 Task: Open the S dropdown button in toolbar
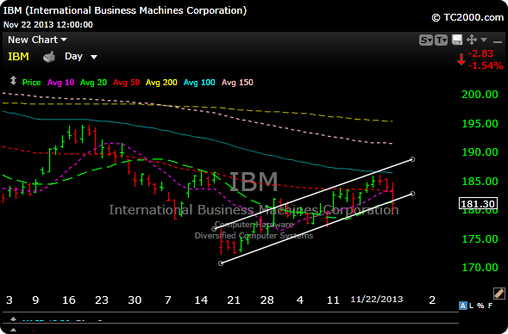point(426,40)
